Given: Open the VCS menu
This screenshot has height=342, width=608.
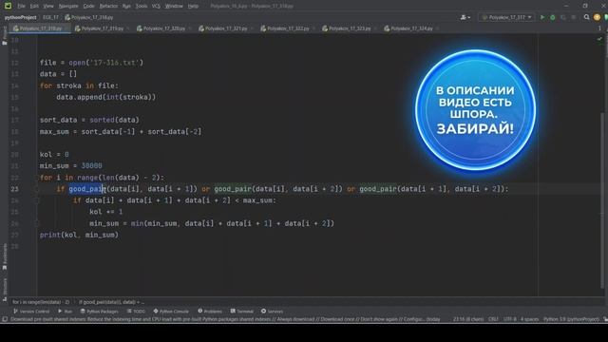Looking at the screenshot, I should [156, 7].
